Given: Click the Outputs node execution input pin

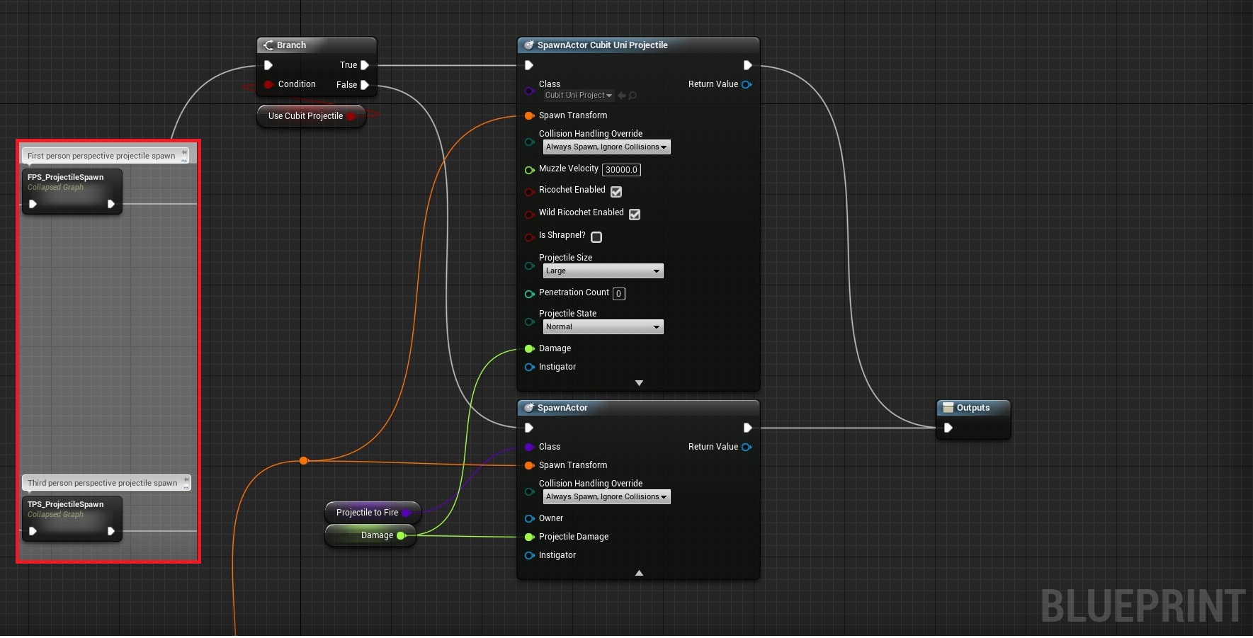Looking at the screenshot, I should pos(948,428).
